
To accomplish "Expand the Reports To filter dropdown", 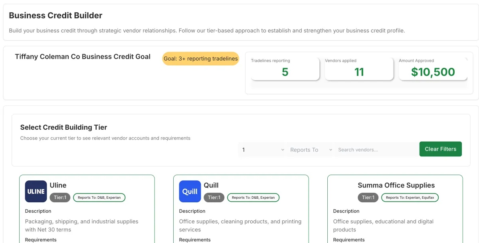I will pyautogui.click(x=310, y=150).
